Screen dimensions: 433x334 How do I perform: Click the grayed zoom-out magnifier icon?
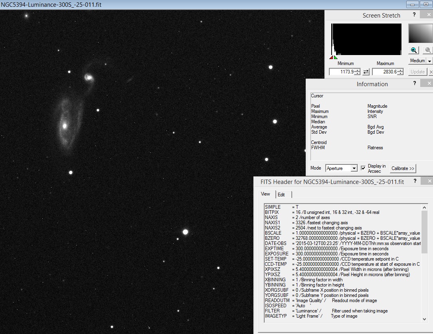(427, 50)
